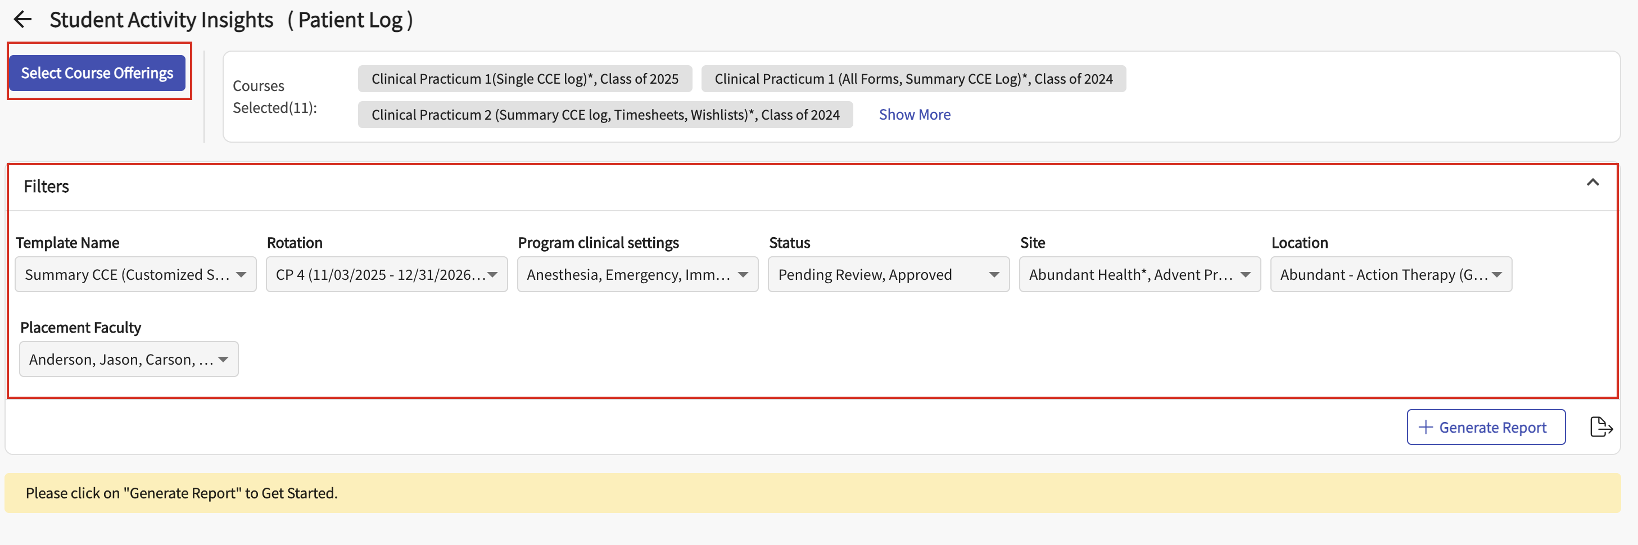The width and height of the screenshot is (1638, 545).
Task: Click the Placement Faculty dropdown arrow icon
Action: 223,359
